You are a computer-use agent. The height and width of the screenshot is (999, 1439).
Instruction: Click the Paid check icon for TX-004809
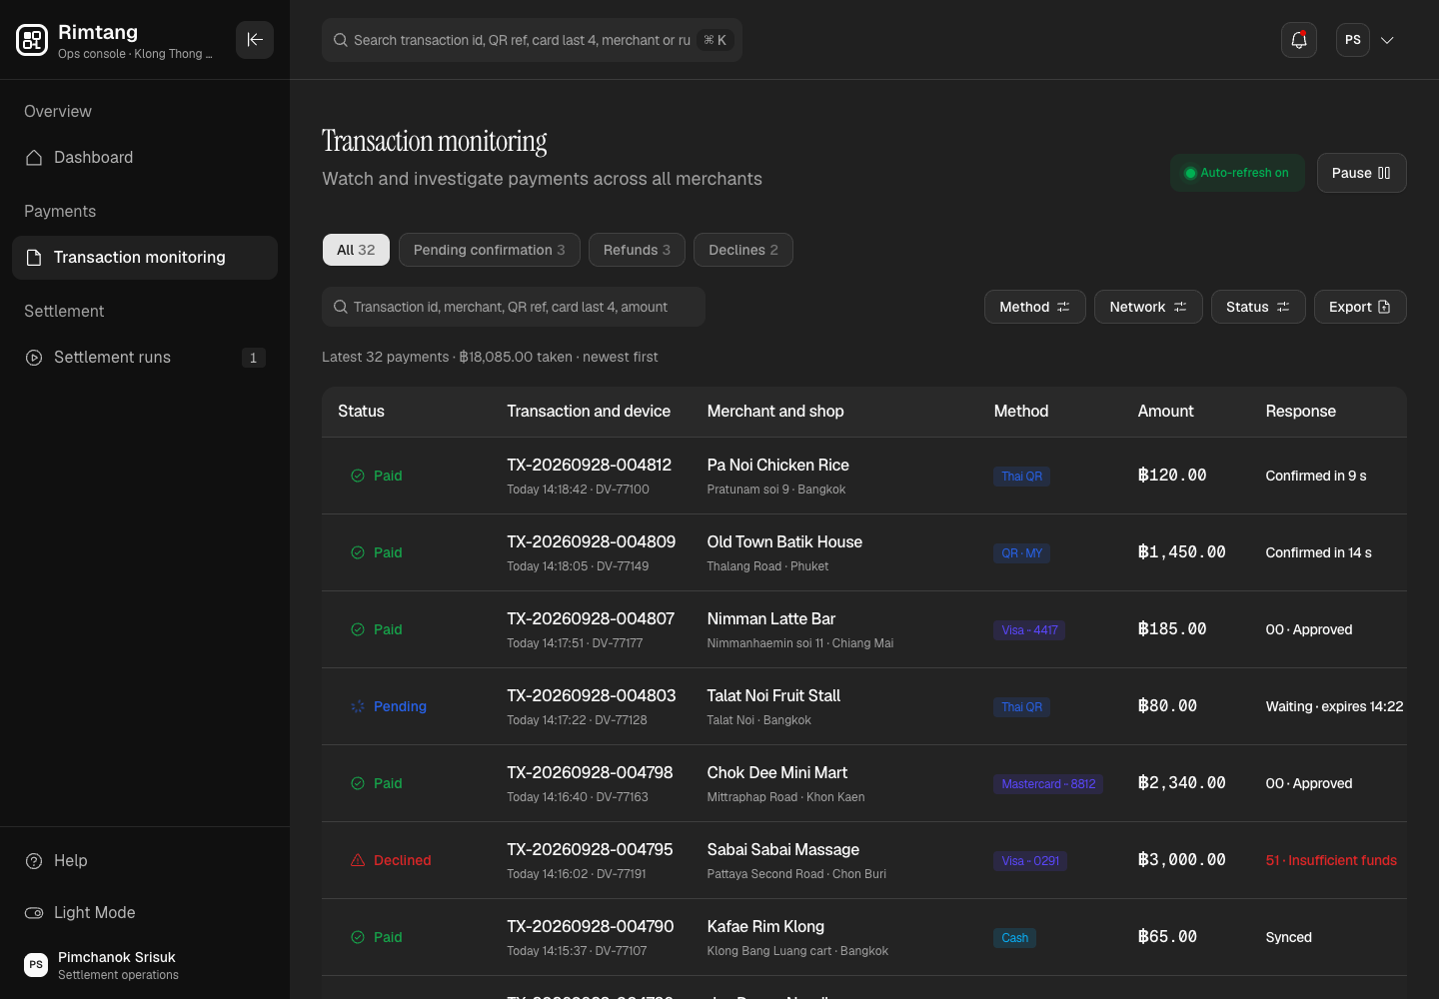pos(358,552)
